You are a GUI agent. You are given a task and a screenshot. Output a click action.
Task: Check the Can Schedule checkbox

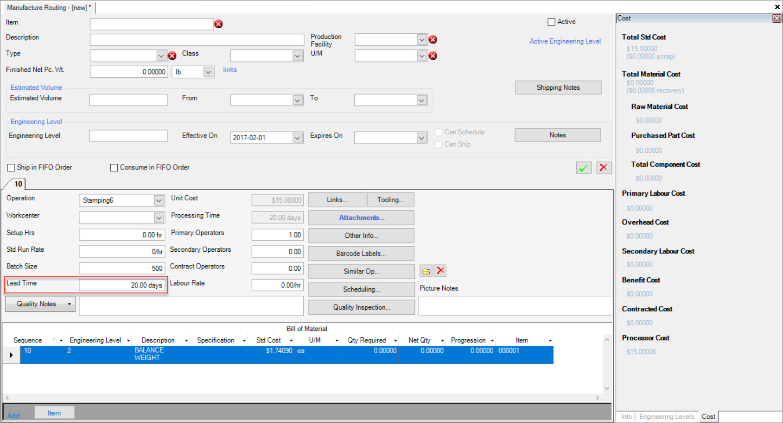click(x=438, y=132)
